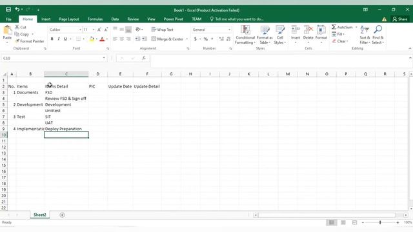
Task: Align cell text to the left
Action: 115,39
